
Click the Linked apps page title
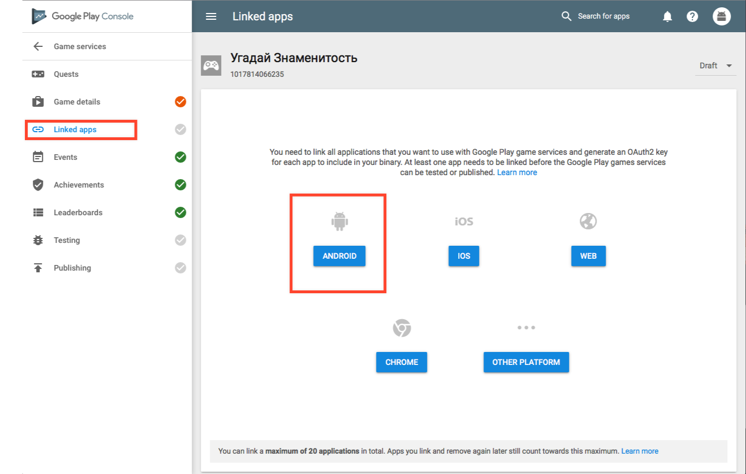click(262, 16)
